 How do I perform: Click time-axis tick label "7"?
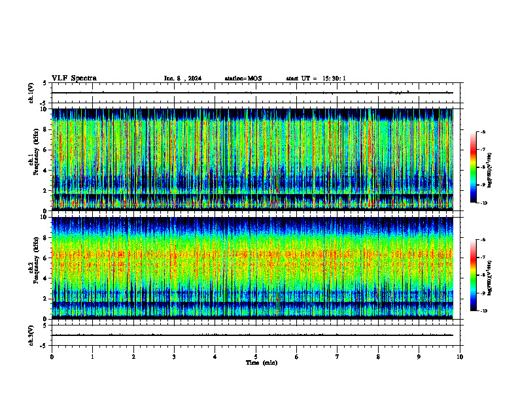click(x=337, y=357)
